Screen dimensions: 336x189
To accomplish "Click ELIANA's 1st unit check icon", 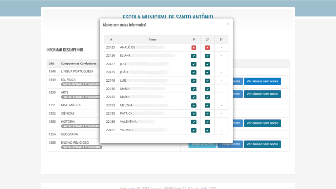I will click(x=194, y=56).
